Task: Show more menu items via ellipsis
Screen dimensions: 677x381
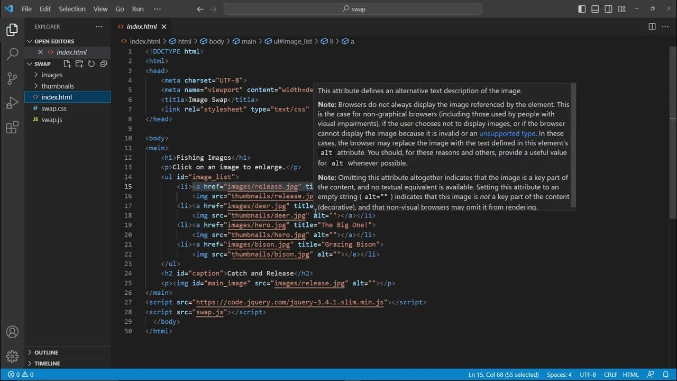Action: click(x=157, y=9)
